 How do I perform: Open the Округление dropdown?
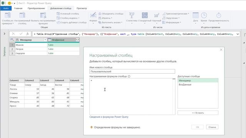coord(171,18)
